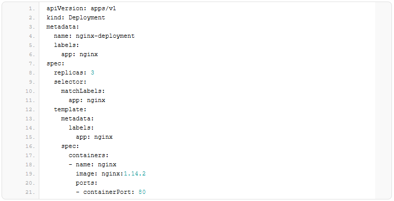The width and height of the screenshot is (394, 201).
Task: Click the top-level spec: key
Action: (x=56, y=64)
